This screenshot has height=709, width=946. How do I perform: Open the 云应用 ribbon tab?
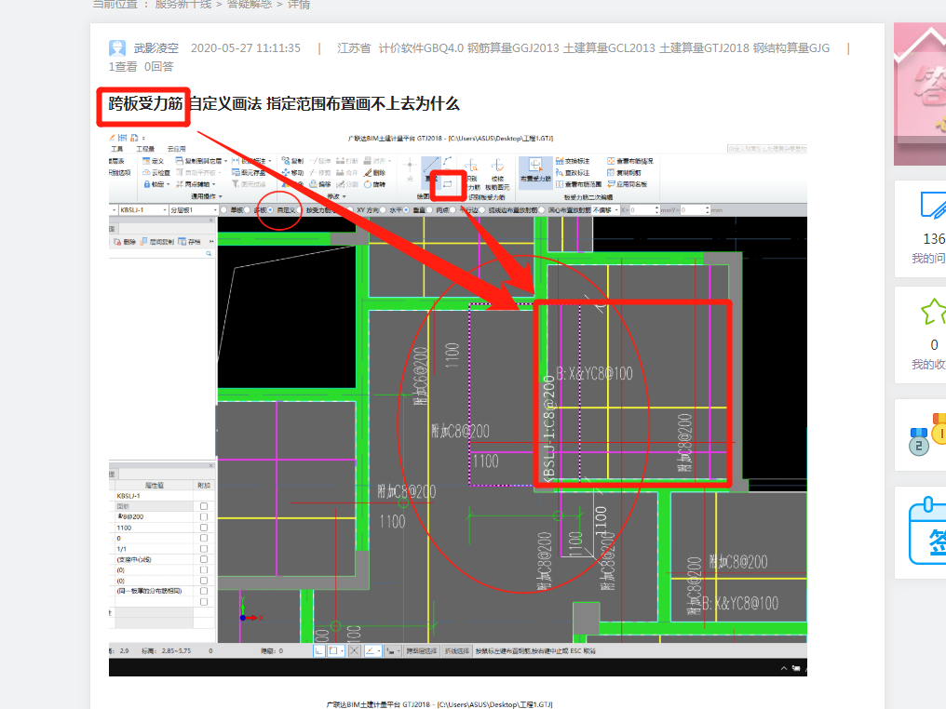pyautogui.click(x=177, y=149)
